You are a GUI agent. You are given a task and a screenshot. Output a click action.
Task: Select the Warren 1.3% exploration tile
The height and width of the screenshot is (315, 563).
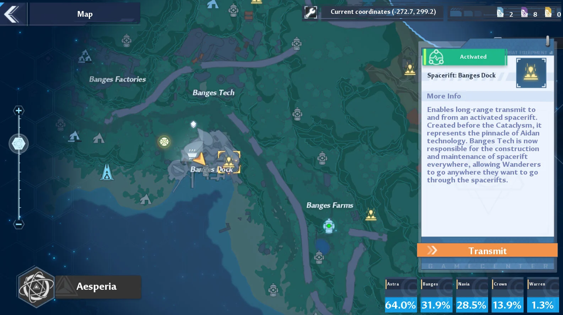pos(543,295)
